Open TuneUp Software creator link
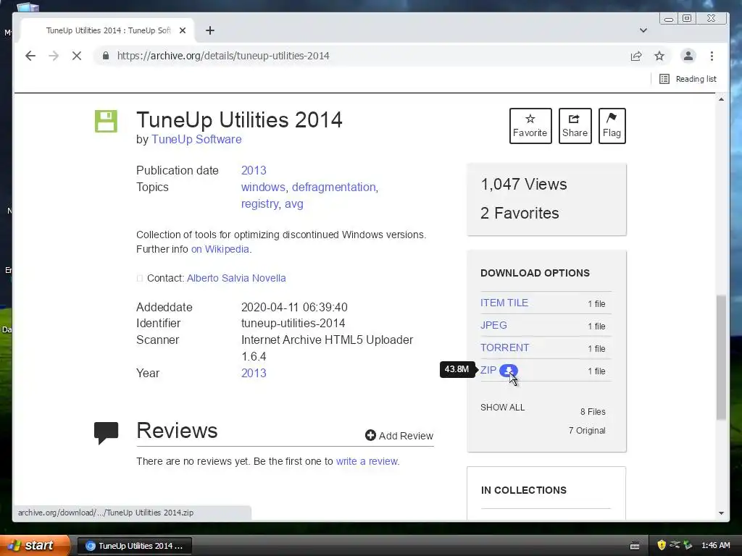 coord(196,140)
